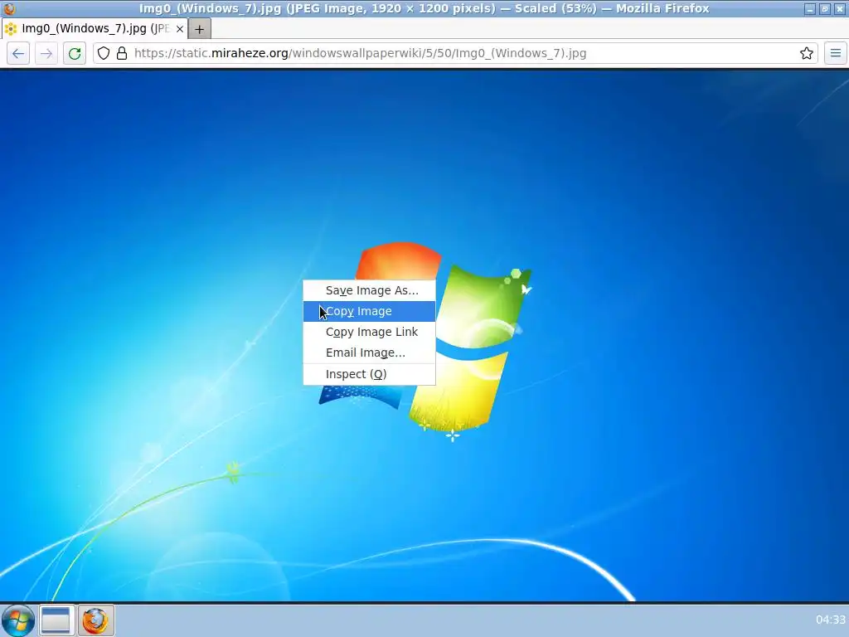Close the Firefox window

point(840,8)
